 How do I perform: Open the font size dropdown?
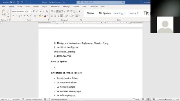pyautogui.click(x=31, y=12)
